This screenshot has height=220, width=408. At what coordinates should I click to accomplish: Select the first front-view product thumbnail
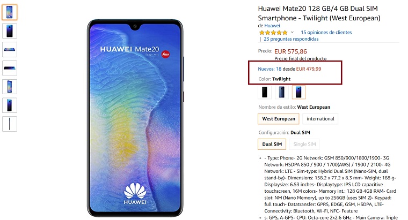[10, 12]
